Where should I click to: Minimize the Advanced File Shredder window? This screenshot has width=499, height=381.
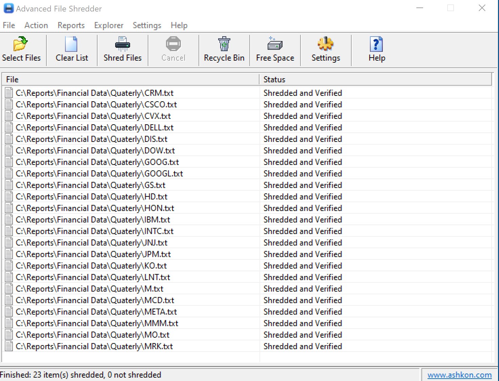[420, 8]
